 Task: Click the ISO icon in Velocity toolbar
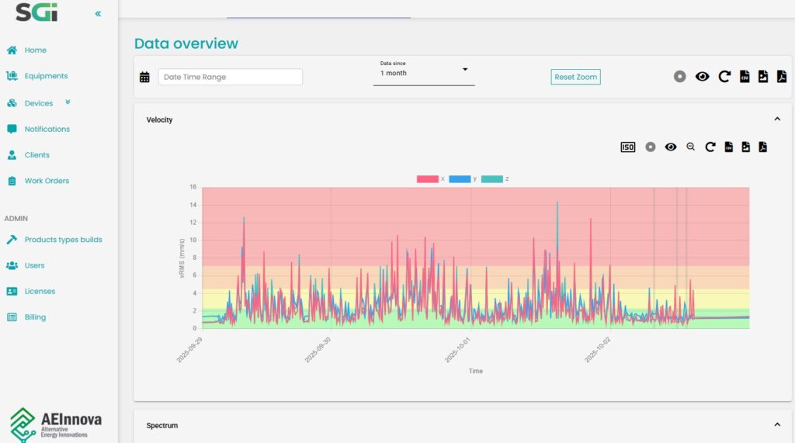(x=627, y=147)
